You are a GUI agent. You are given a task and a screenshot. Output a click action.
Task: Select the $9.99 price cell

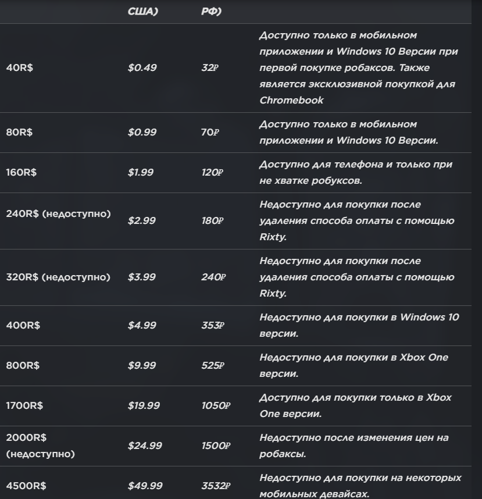pyautogui.click(x=142, y=365)
